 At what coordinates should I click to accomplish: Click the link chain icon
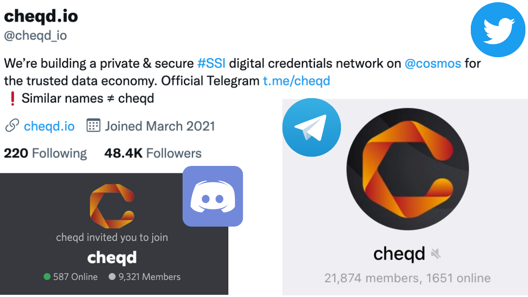click(x=11, y=126)
